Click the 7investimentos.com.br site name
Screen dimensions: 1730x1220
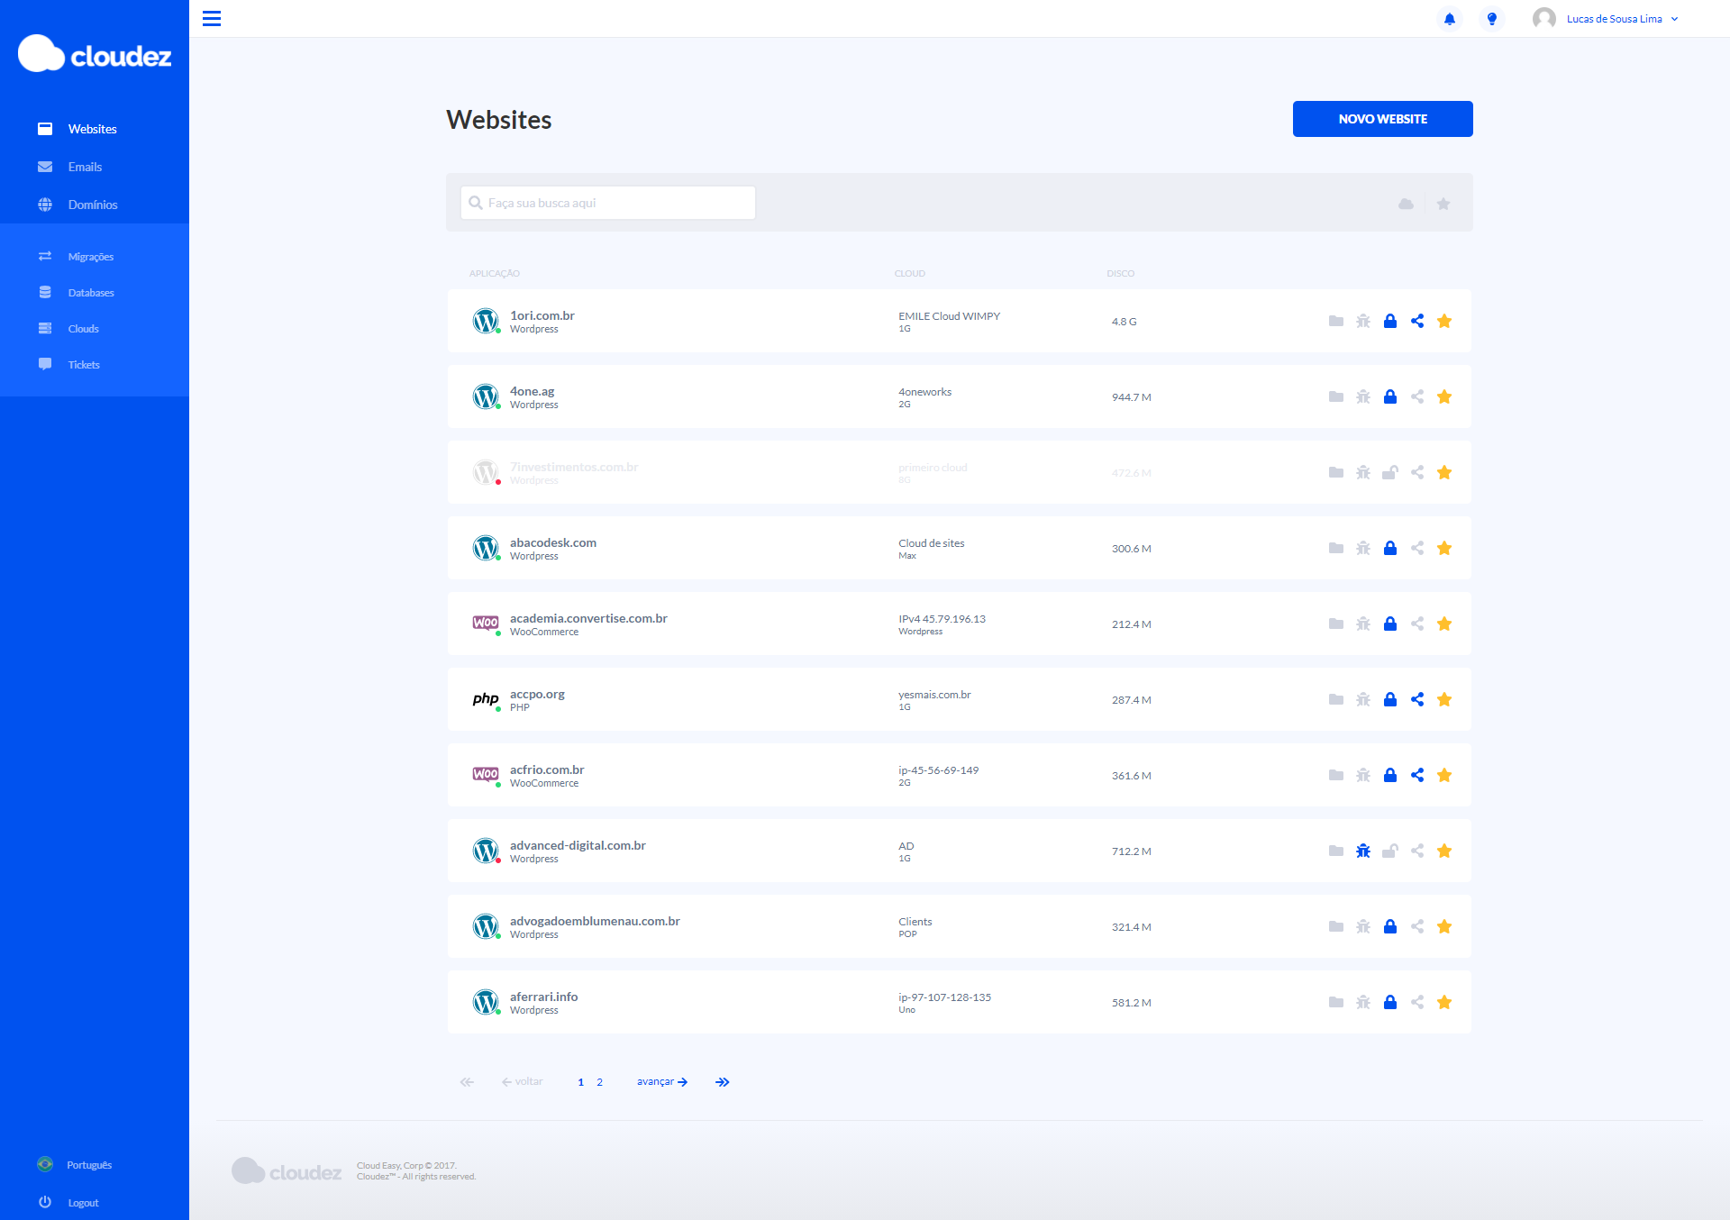[x=574, y=467]
